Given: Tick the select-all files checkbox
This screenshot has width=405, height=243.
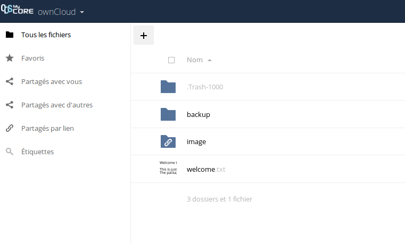Looking at the screenshot, I should tap(171, 60).
